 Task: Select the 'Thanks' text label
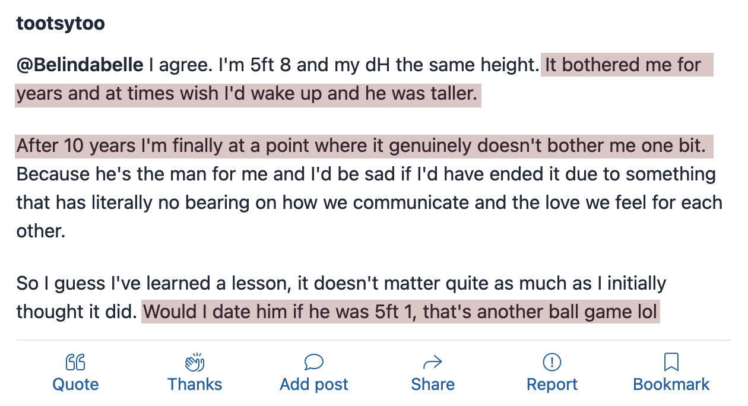(195, 384)
